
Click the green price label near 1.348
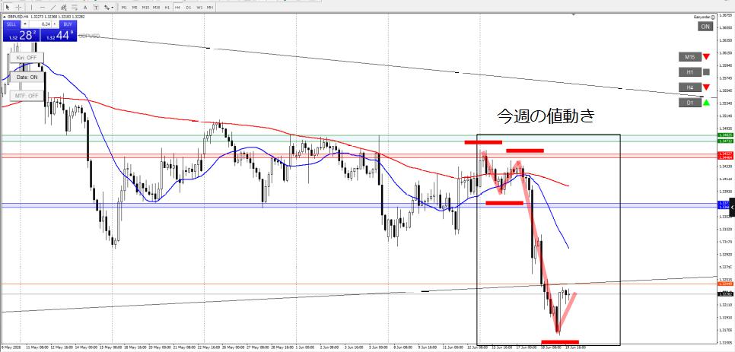[x=724, y=135]
